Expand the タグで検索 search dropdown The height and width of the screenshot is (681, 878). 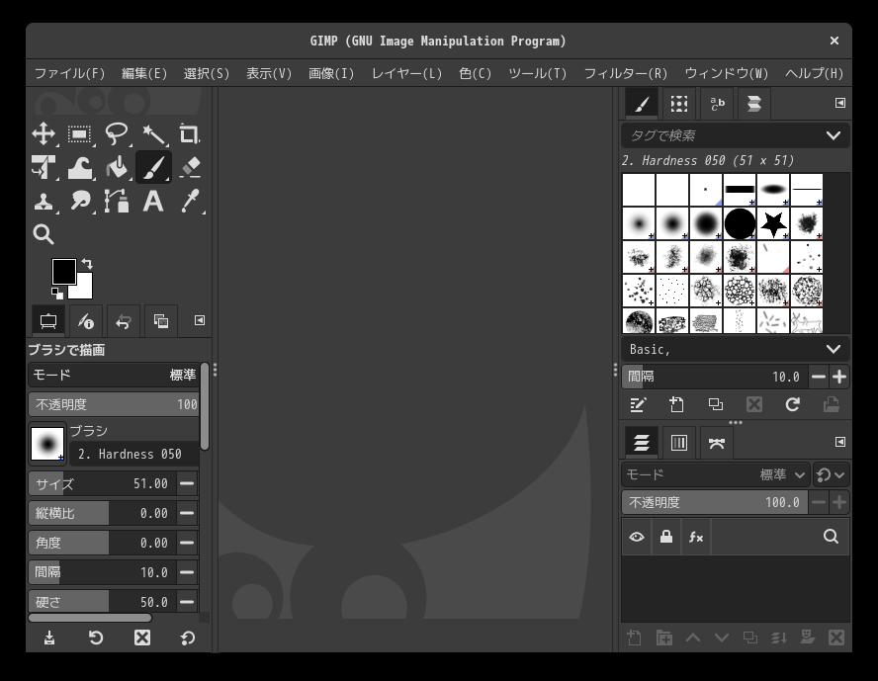point(734,135)
